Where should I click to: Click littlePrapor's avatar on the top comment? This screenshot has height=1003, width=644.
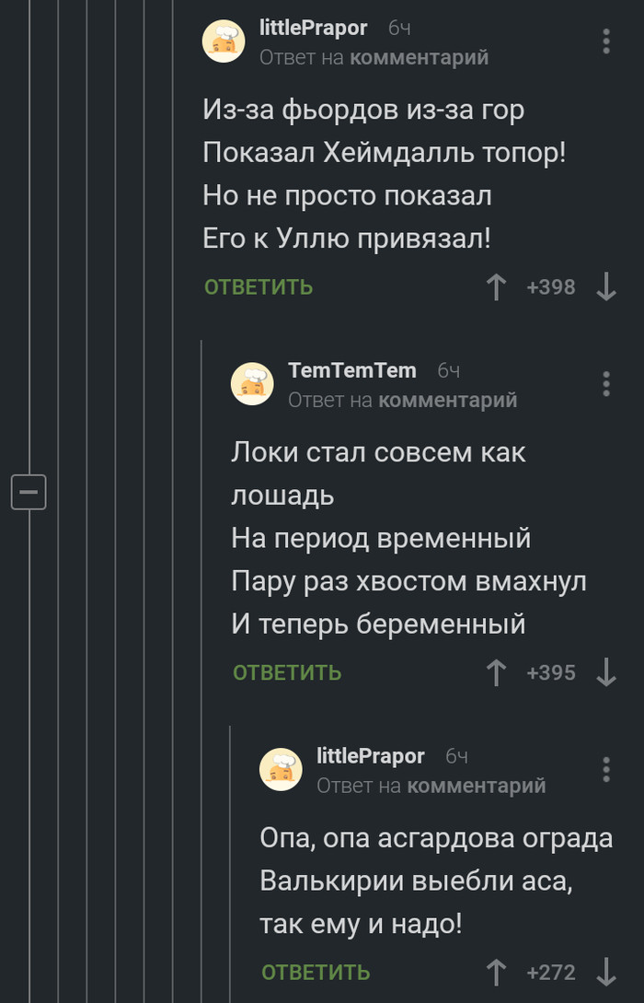224,41
